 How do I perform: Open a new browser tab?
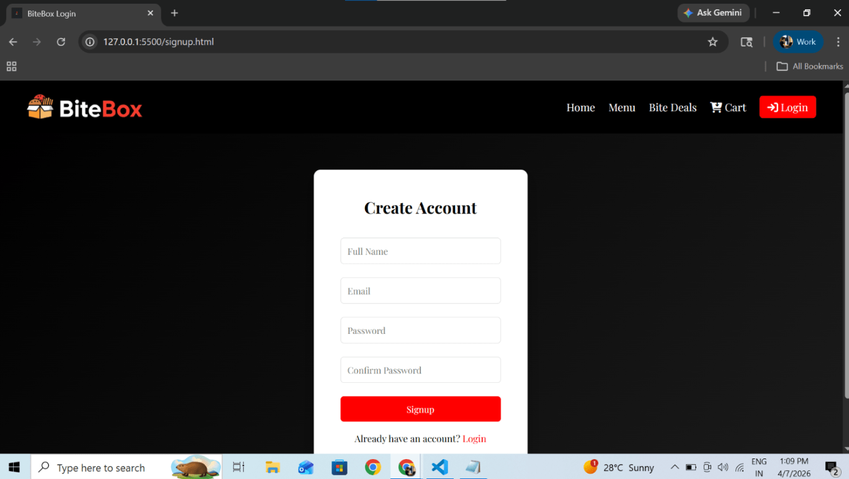(x=174, y=13)
